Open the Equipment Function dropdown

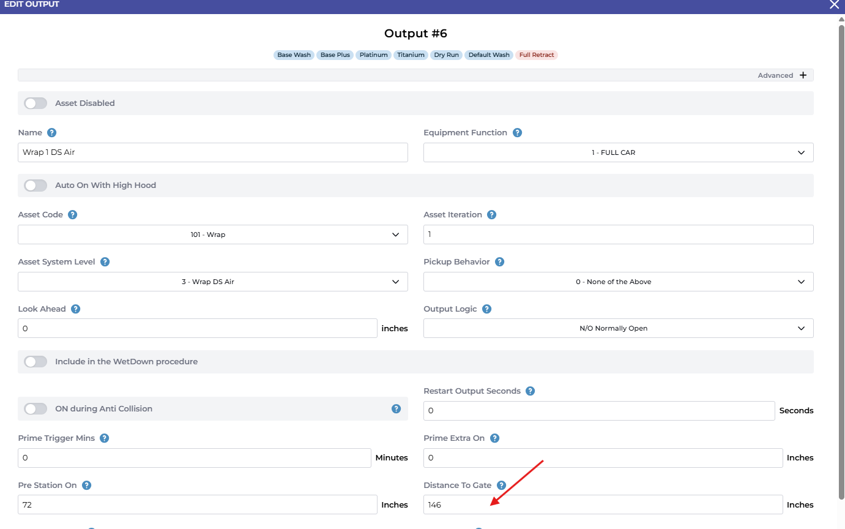[618, 152]
